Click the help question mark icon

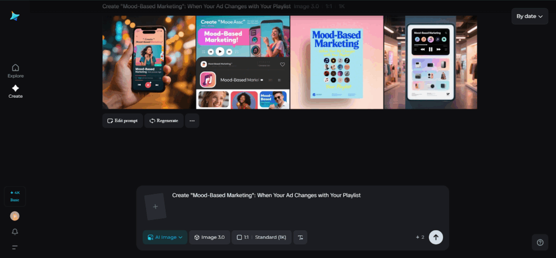[x=540, y=242]
